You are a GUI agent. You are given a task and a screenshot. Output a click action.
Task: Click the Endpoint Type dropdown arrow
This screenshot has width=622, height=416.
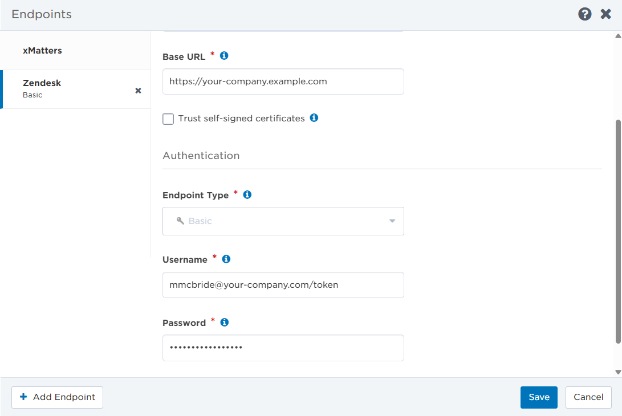pyautogui.click(x=392, y=221)
